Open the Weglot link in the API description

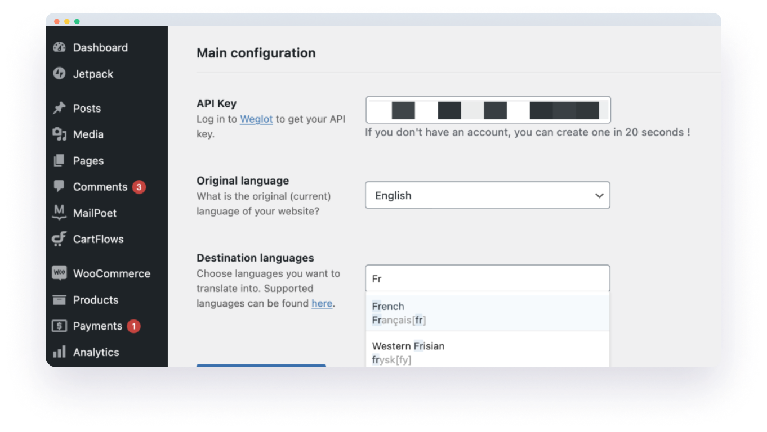point(256,119)
